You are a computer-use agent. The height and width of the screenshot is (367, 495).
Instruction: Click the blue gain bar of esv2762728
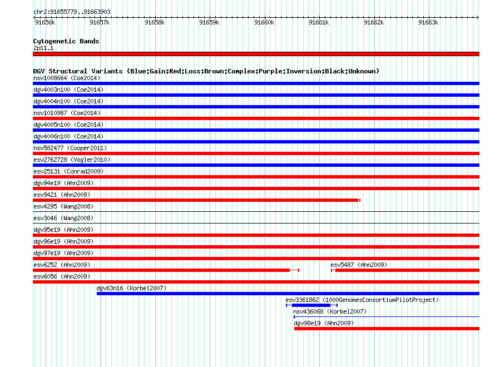[x=256, y=165]
